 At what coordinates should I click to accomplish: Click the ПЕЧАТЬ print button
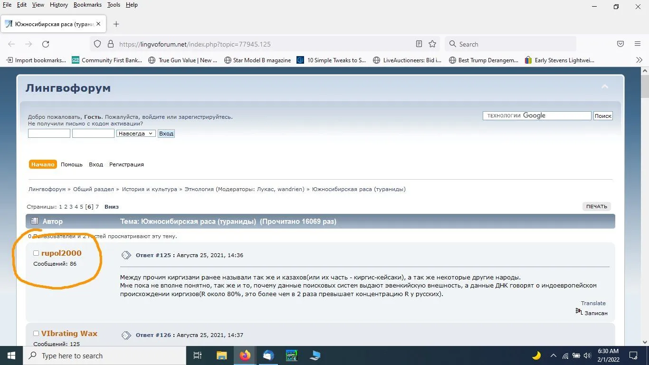596,206
